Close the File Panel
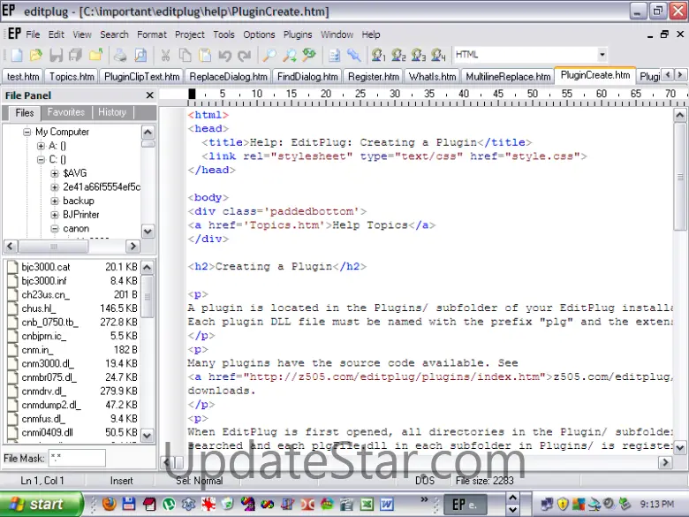689x517 pixels. 149,95
